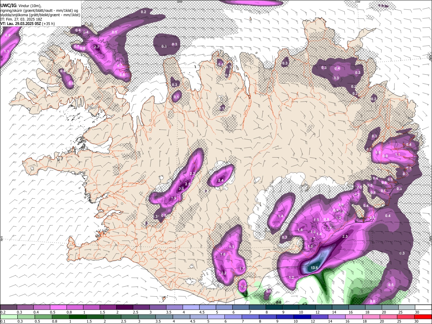Pick upper legend swatch labeled 12
Viewport: 432px width, 324px height.
323,307
